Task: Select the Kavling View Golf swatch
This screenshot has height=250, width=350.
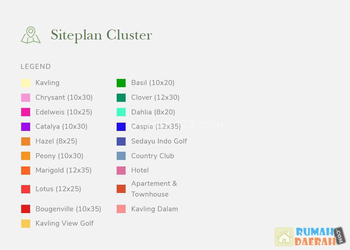Action: [x=25, y=223]
